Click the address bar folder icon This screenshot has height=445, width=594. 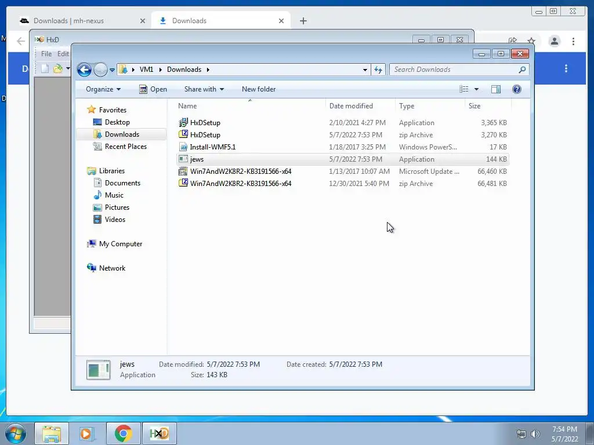(x=123, y=70)
